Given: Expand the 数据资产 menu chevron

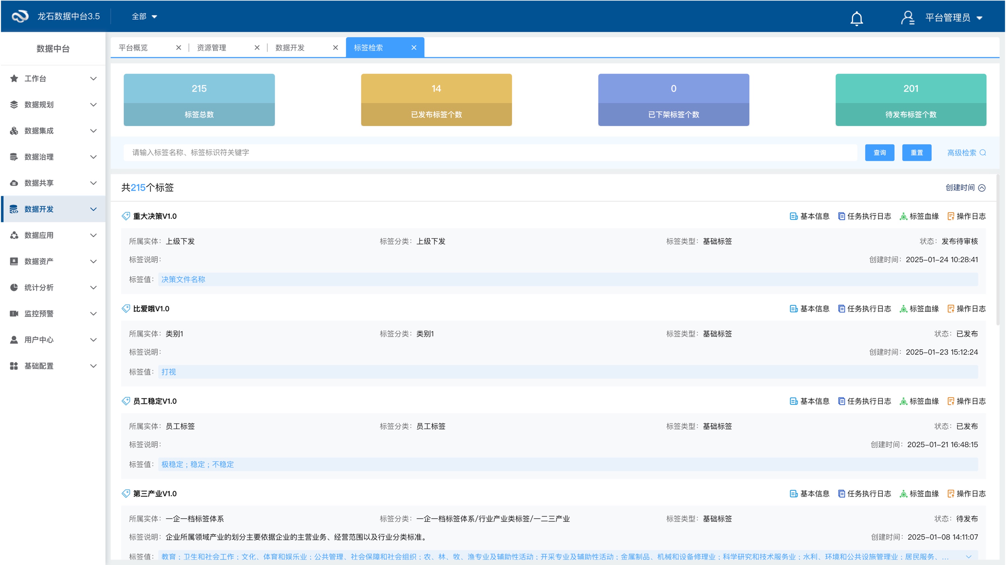Looking at the screenshot, I should [93, 261].
